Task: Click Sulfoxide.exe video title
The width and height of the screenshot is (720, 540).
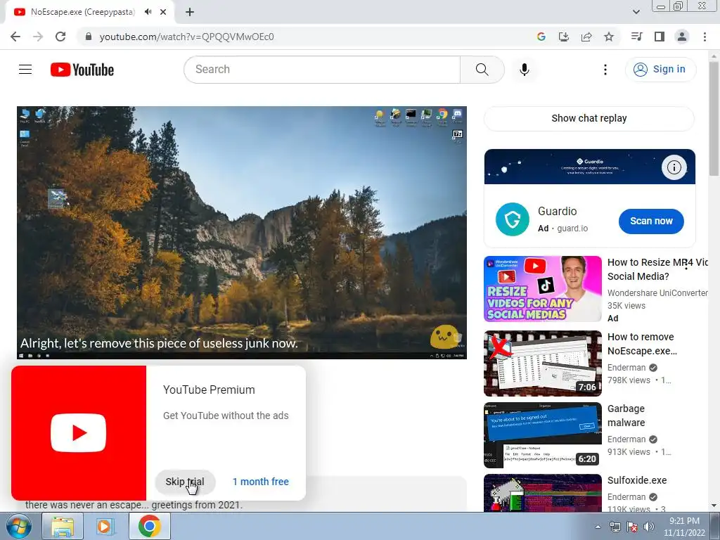Action: (x=637, y=480)
